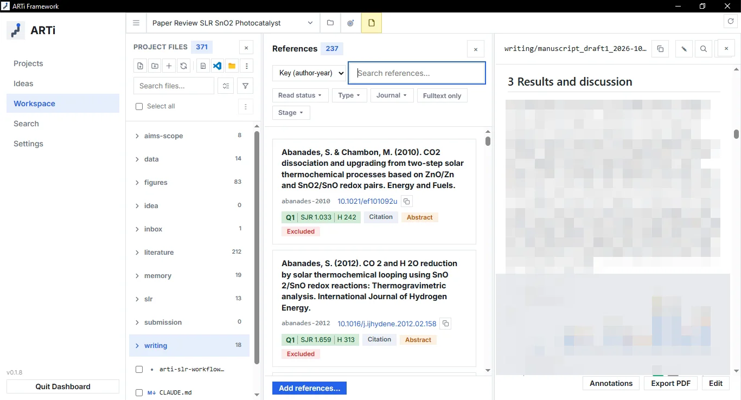
Task: Click the Abstract tag on abanades-2010
Action: (x=420, y=217)
